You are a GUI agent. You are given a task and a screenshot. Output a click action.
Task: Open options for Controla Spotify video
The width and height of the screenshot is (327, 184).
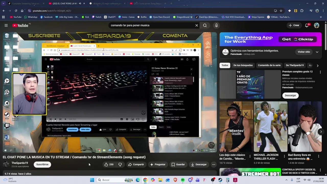click(x=320, y=170)
